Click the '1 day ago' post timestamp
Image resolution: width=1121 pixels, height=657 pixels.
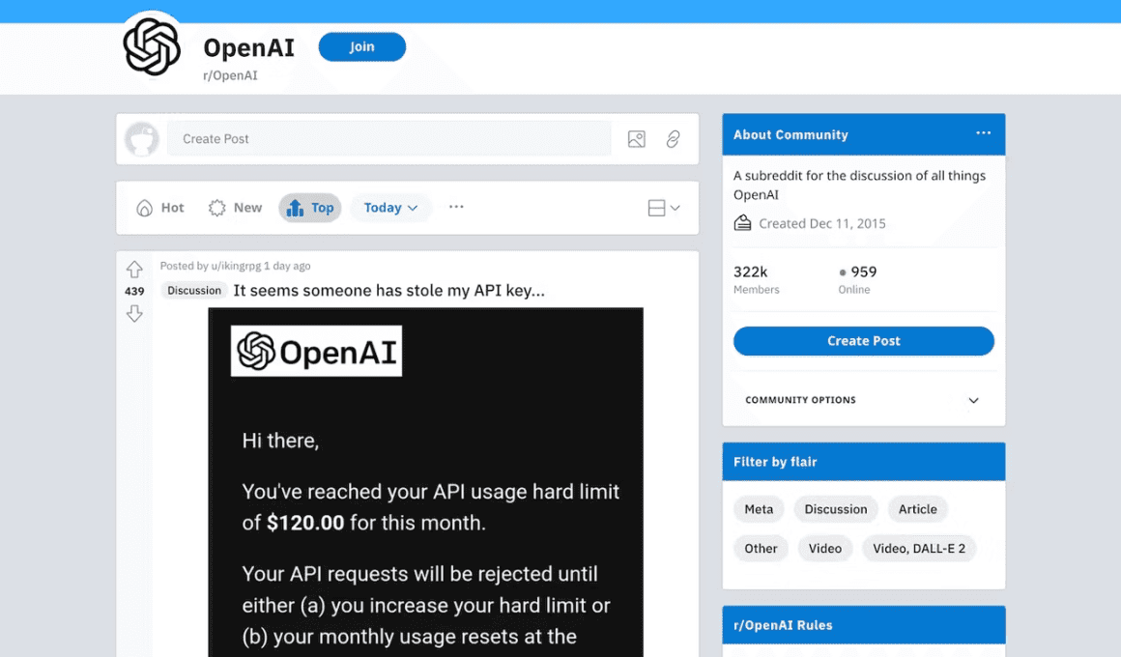(x=287, y=266)
